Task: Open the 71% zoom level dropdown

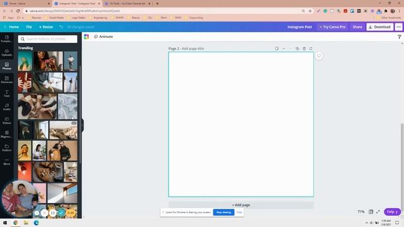Action: [361, 212]
